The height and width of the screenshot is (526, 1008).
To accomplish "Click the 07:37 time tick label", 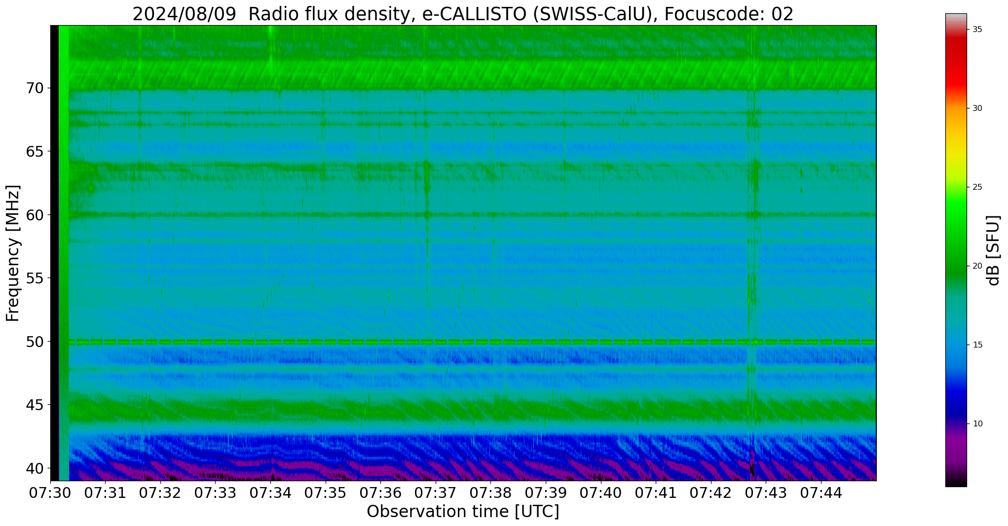I will pos(436,492).
